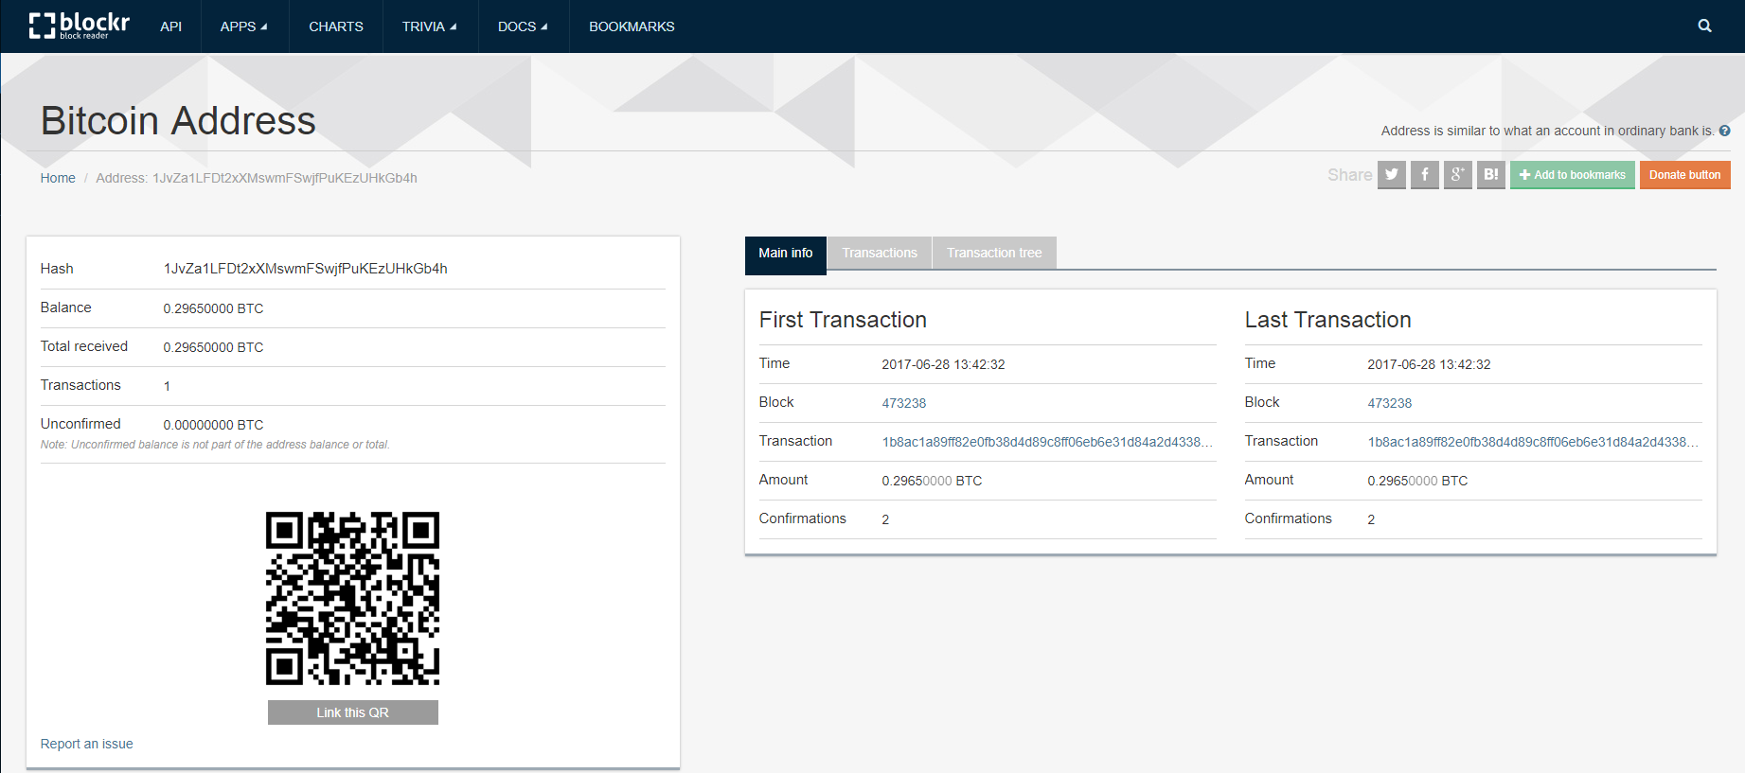Open the CHARTS menu item
Screen dimensions: 1745x773
point(336,26)
